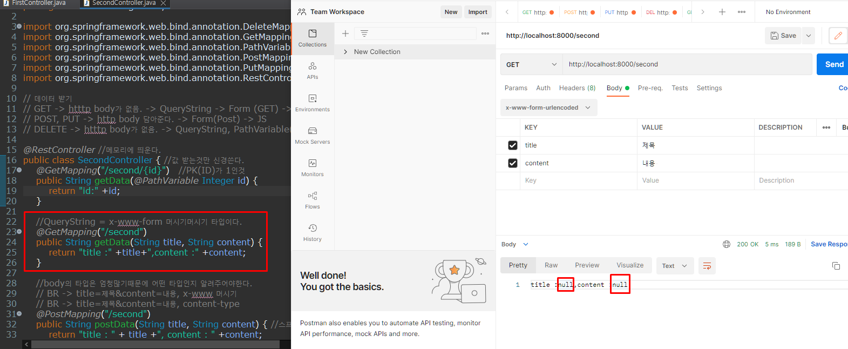Open the response Body section dropdown
This screenshot has height=349, width=848.
tap(515, 244)
